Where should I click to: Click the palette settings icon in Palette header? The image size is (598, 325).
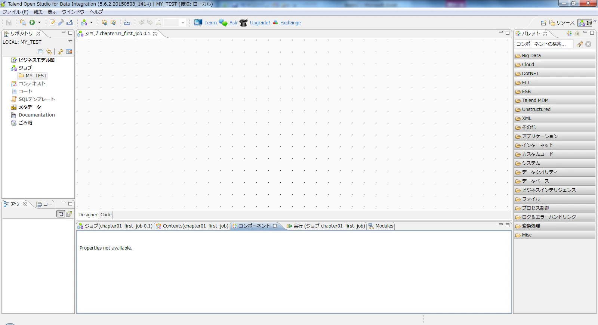pyautogui.click(x=569, y=33)
